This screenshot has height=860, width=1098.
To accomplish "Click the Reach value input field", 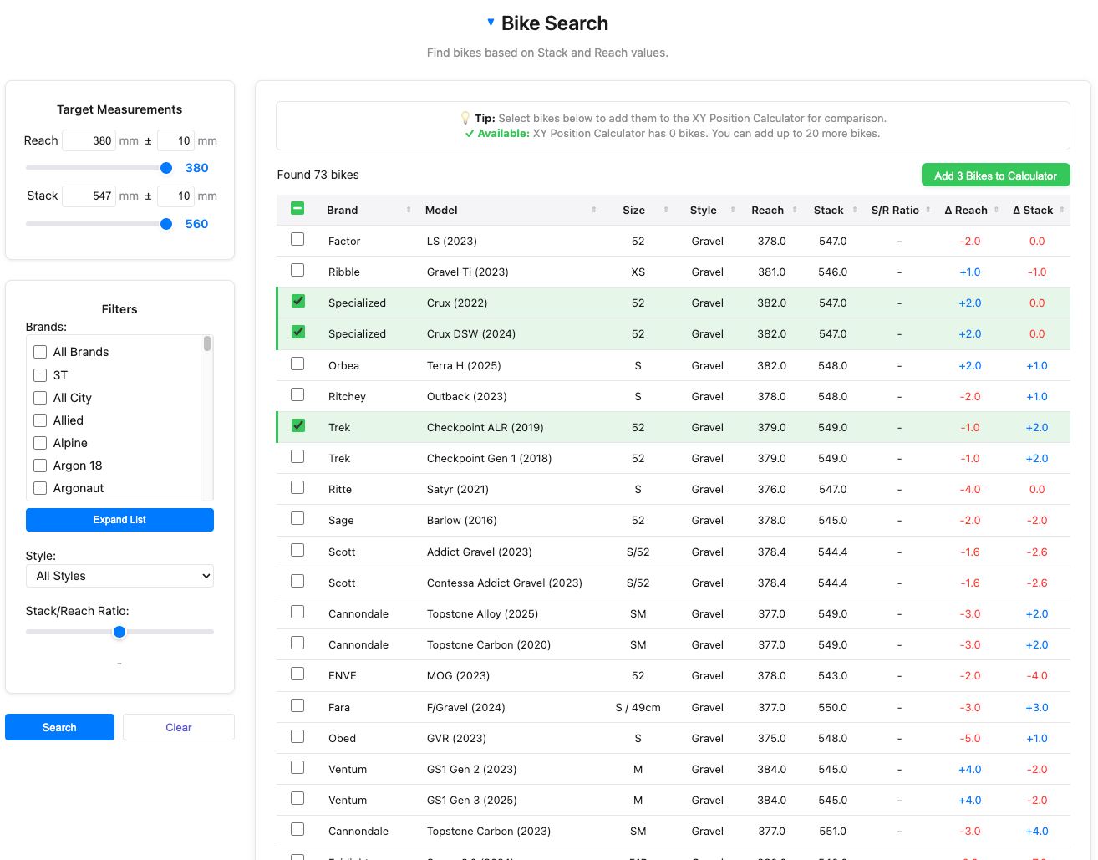I will click(x=89, y=140).
